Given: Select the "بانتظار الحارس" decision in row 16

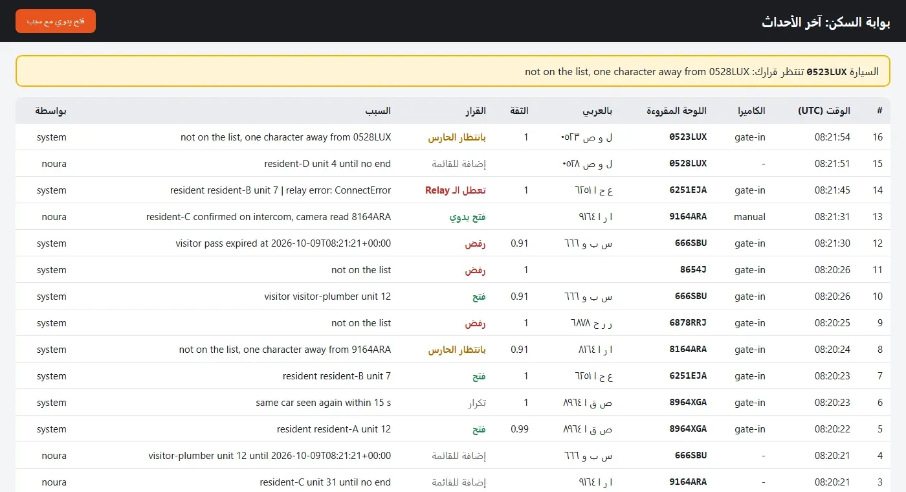Looking at the screenshot, I should (x=457, y=137).
